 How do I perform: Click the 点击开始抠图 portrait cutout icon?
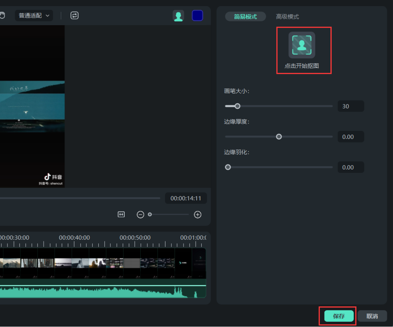click(x=301, y=45)
